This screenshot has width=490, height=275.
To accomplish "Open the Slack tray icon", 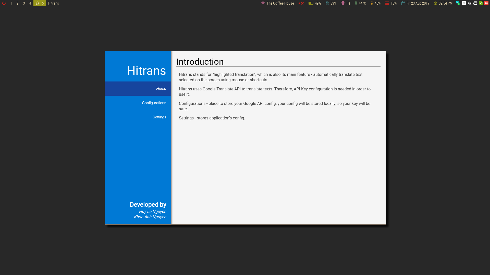I will point(470,3).
